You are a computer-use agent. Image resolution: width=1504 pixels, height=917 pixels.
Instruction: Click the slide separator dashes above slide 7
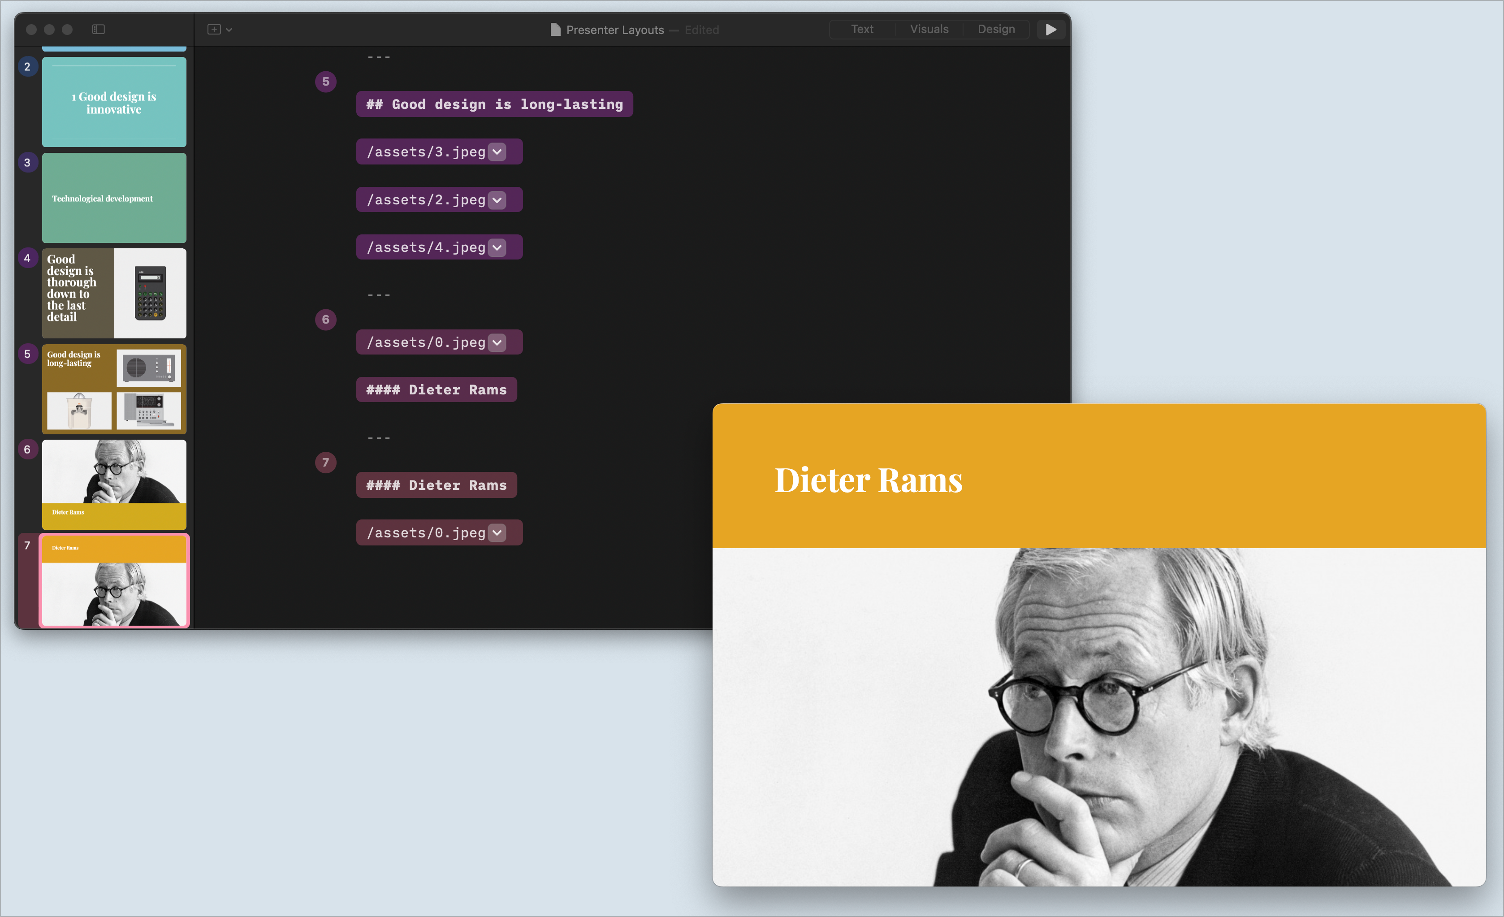click(x=378, y=438)
